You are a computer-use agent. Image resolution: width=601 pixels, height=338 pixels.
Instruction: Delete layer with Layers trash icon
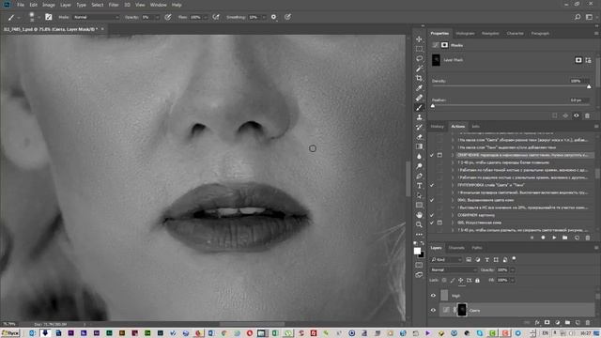click(588, 323)
